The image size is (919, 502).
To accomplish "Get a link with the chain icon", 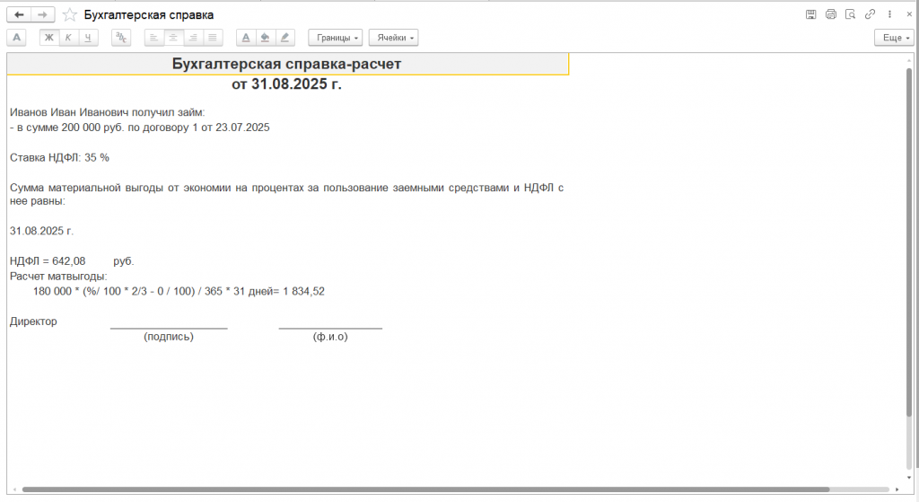I will click(871, 14).
